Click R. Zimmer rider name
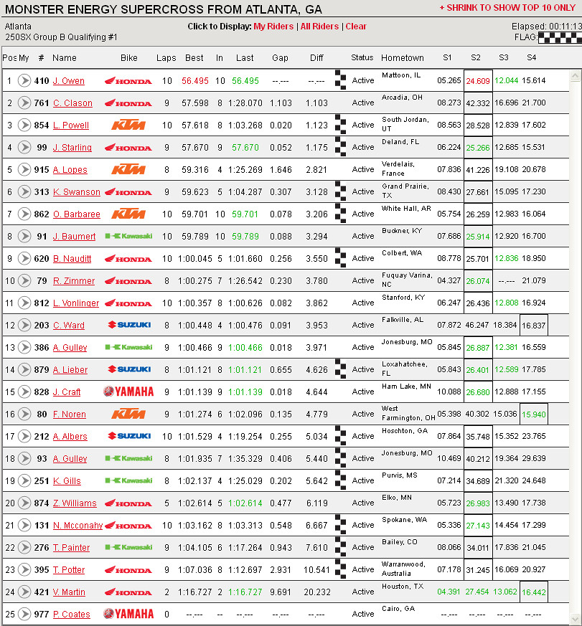This screenshot has height=626, width=582. (74, 280)
